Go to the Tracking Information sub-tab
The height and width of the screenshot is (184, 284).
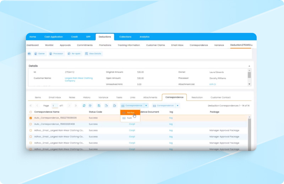click(129, 45)
